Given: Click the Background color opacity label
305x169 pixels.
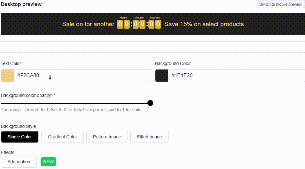Looking at the screenshot, I should pyautogui.click(x=28, y=95).
